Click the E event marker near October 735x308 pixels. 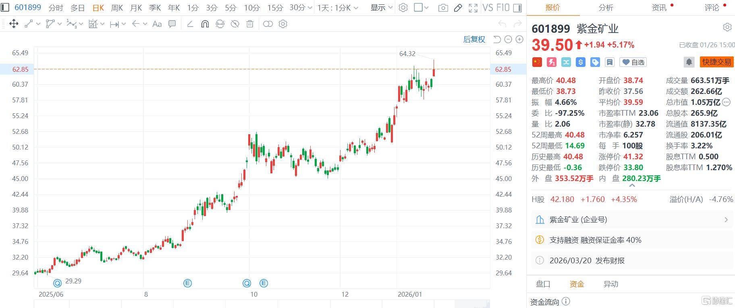click(x=264, y=283)
